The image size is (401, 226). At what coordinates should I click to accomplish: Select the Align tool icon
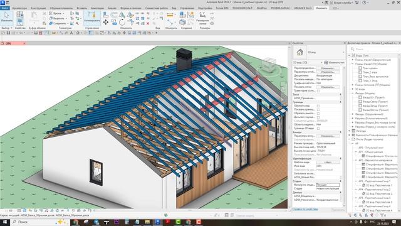(x=105, y=15)
